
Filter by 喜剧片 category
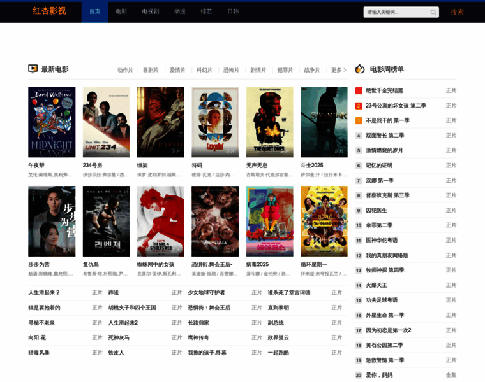pyautogui.click(x=151, y=71)
